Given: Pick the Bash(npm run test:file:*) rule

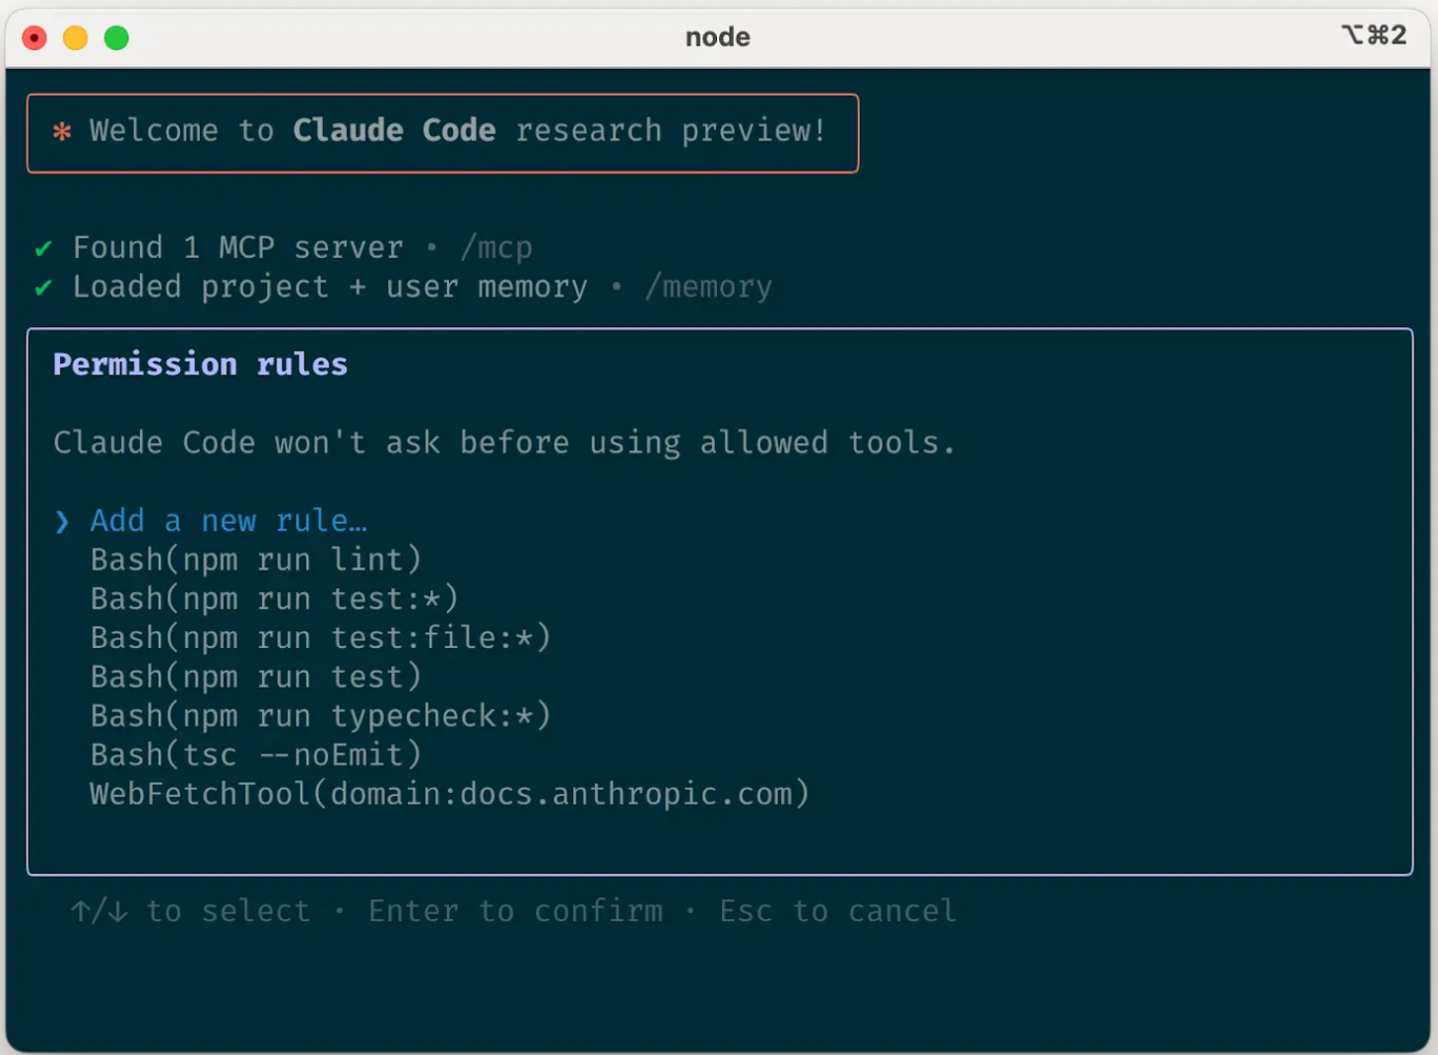Looking at the screenshot, I should point(320,637).
